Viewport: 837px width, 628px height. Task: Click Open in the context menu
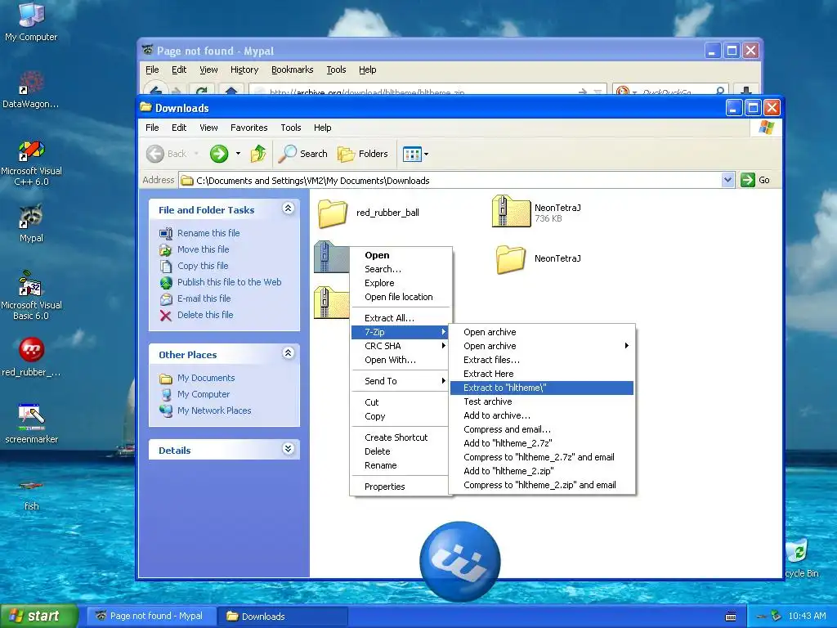[401, 255]
